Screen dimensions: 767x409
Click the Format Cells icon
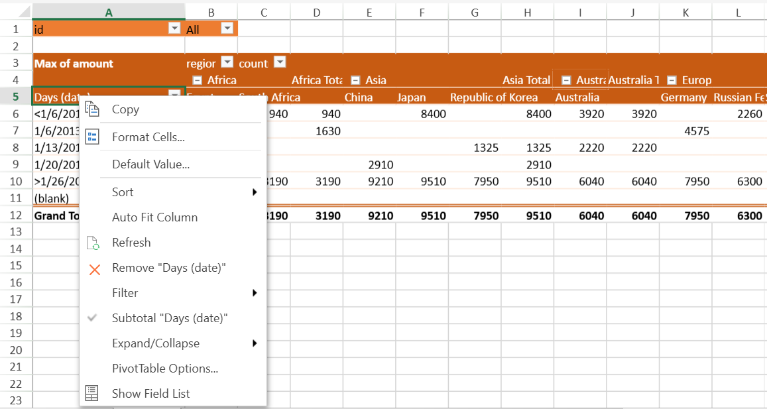(93, 137)
